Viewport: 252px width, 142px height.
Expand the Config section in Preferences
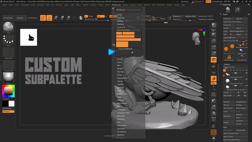pos(120,15)
